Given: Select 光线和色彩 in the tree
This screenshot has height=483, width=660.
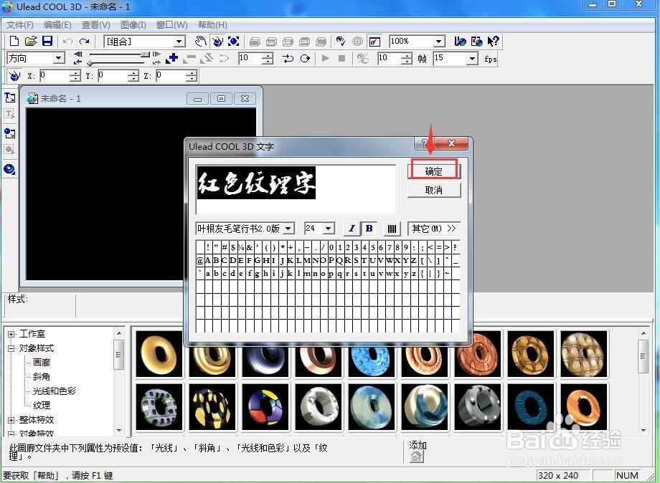Looking at the screenshot, I should tap(55, 391).
